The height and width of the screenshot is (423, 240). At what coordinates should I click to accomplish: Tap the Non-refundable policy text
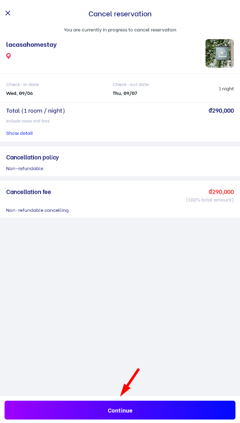25,169
